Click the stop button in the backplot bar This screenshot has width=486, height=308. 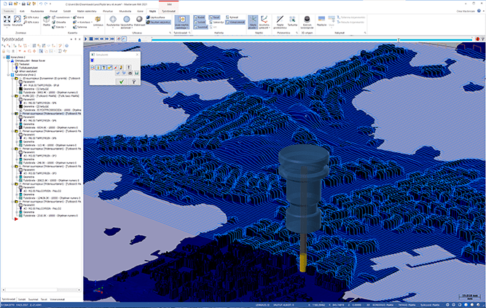[x=91, y=39]
